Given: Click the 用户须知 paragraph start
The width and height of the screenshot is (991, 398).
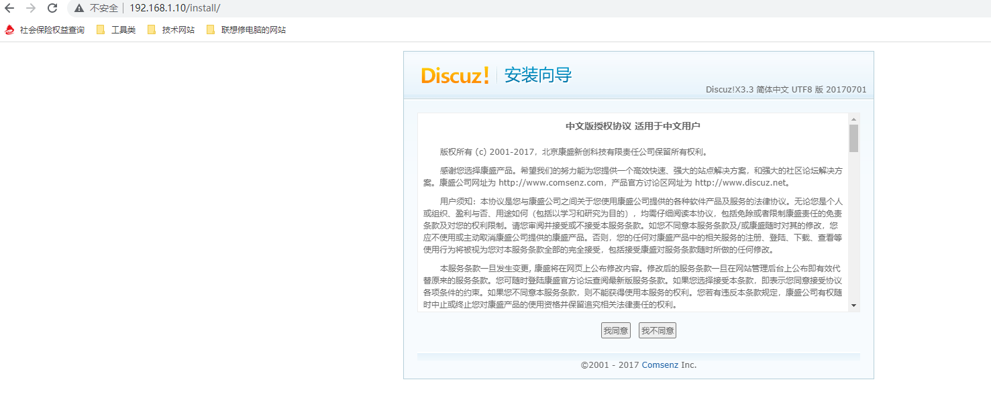Looking at the screenshot, I should pos(457,202).
